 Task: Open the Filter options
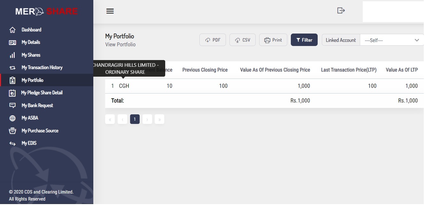(x=304, y=40)
